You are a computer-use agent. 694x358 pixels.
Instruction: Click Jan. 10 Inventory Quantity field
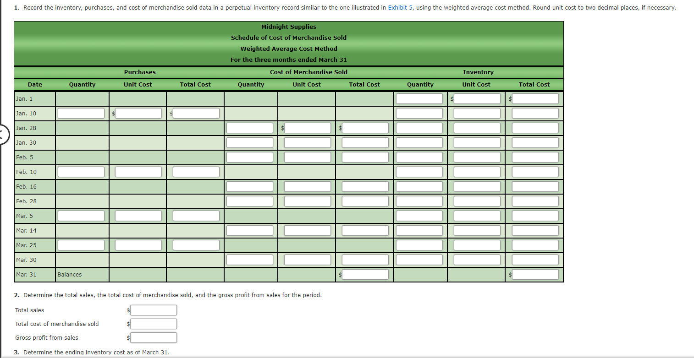[419, 113]
